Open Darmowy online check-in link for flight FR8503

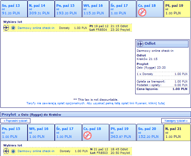36,151
